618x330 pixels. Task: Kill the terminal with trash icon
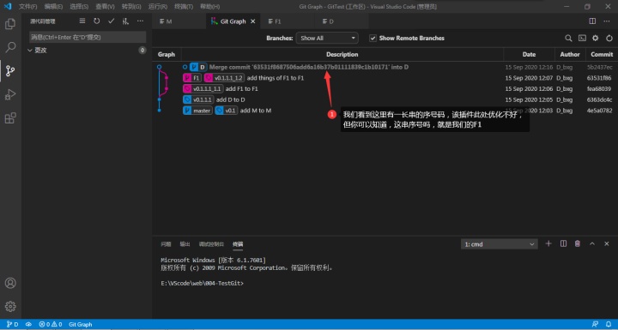[578, 243]
